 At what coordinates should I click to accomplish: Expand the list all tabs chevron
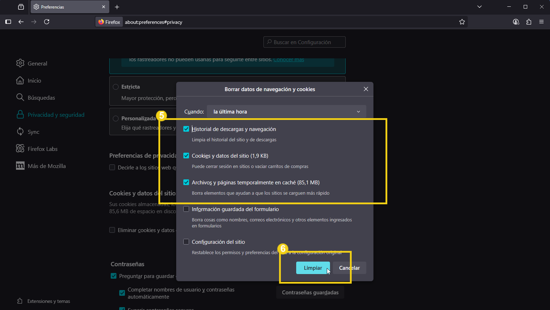point(480,7)
